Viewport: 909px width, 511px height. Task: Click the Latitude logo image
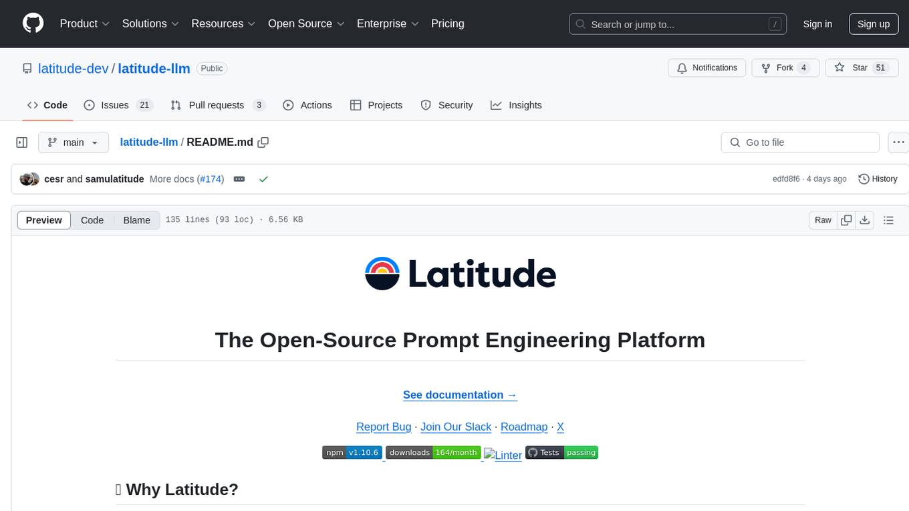coord(461,274)
